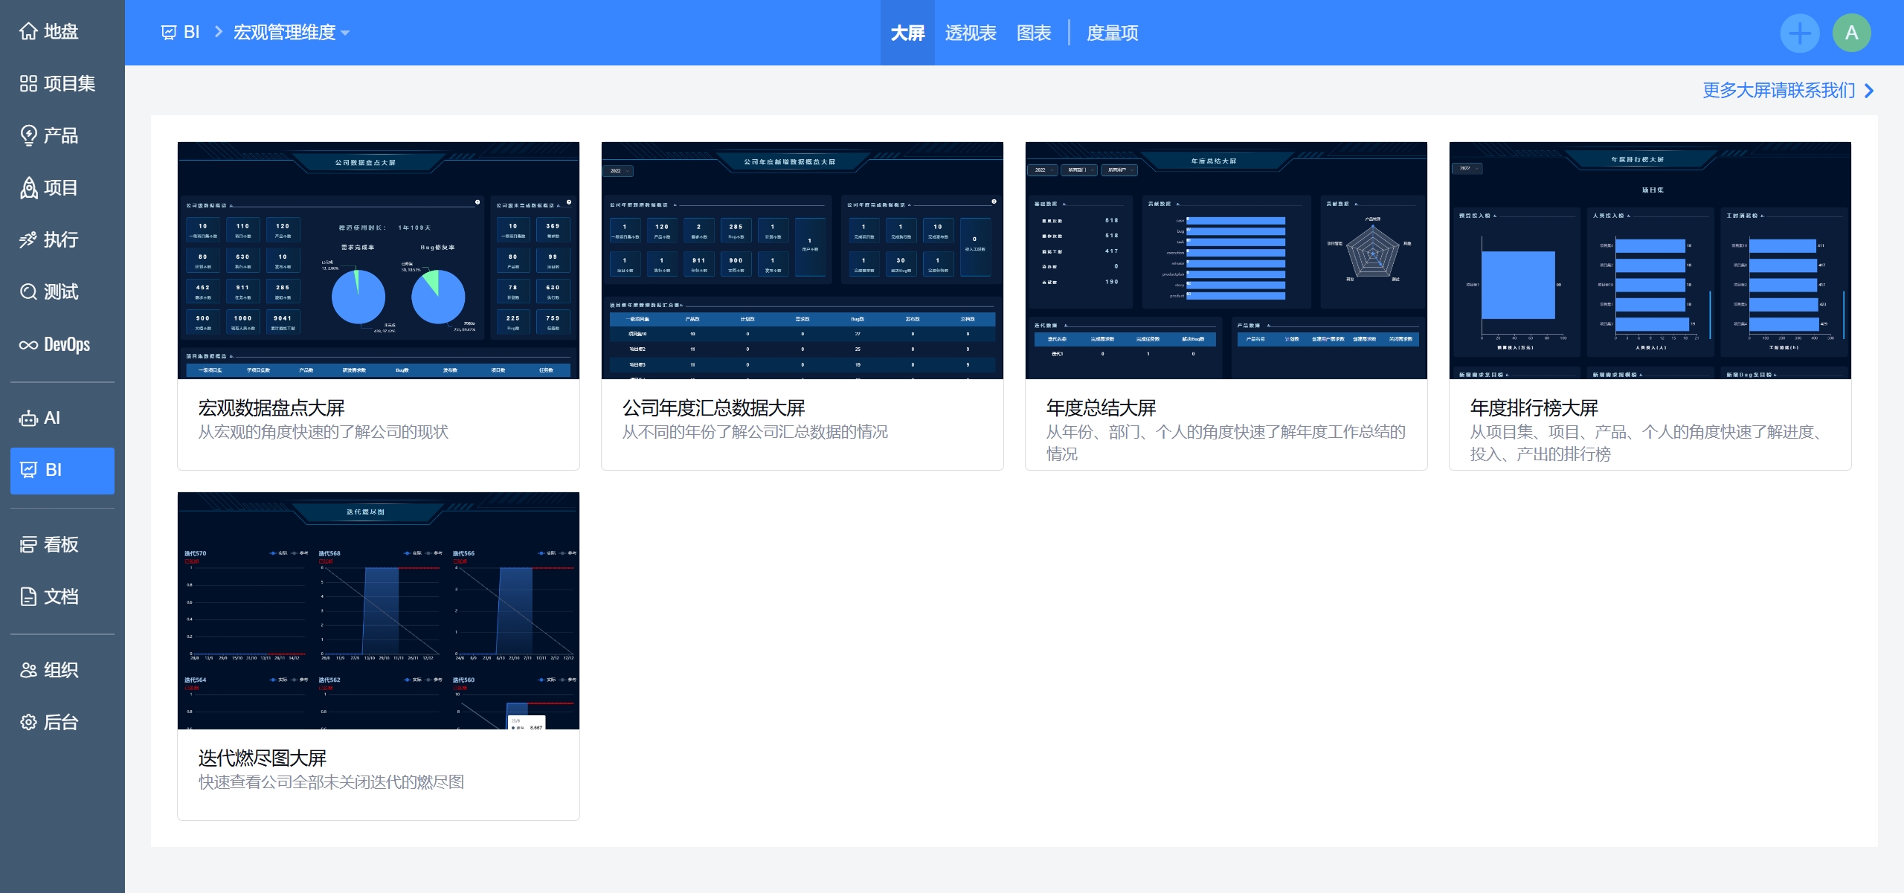The height and width of the screenshot is (893, 1904).
Task: Open the 度量项 tab
Action: [1112, 33]
